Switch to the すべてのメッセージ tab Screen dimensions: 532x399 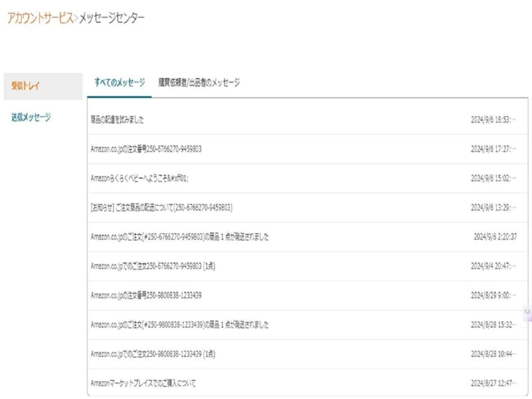(x=119, y=82)
